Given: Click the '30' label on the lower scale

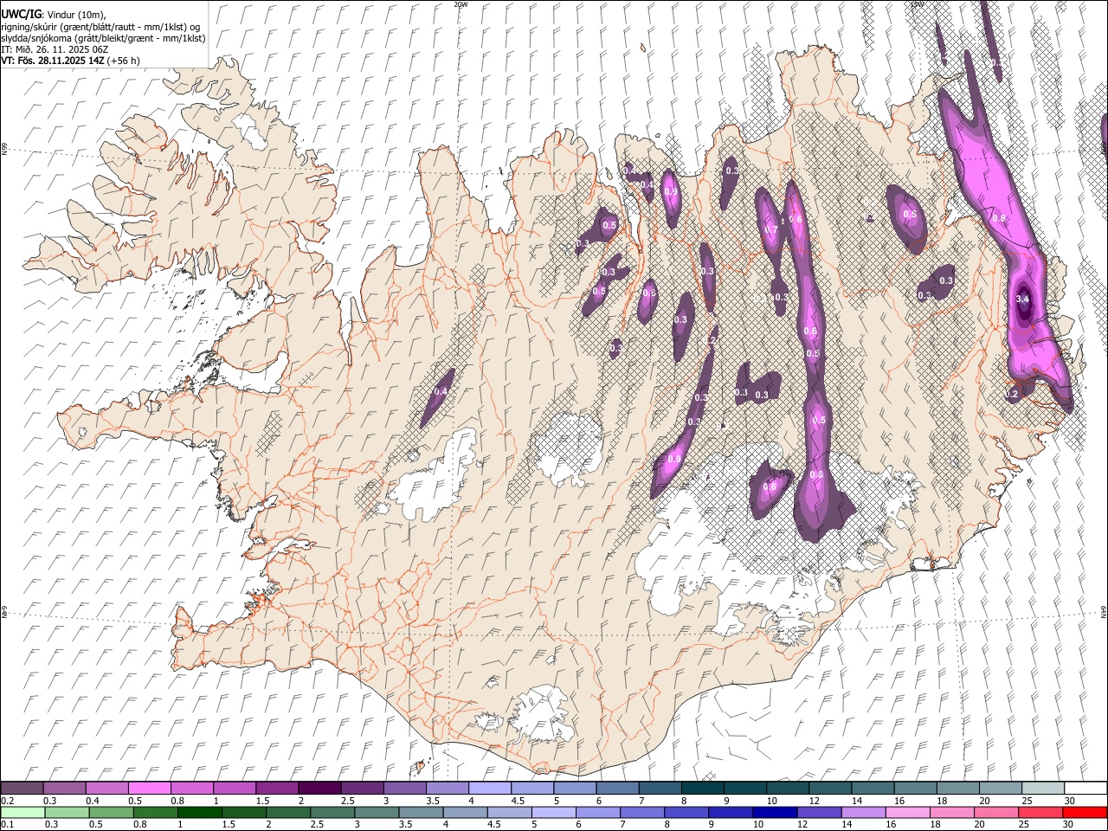Looking at the screenshot, I should pyautogui.click(x=1069, y=824).
